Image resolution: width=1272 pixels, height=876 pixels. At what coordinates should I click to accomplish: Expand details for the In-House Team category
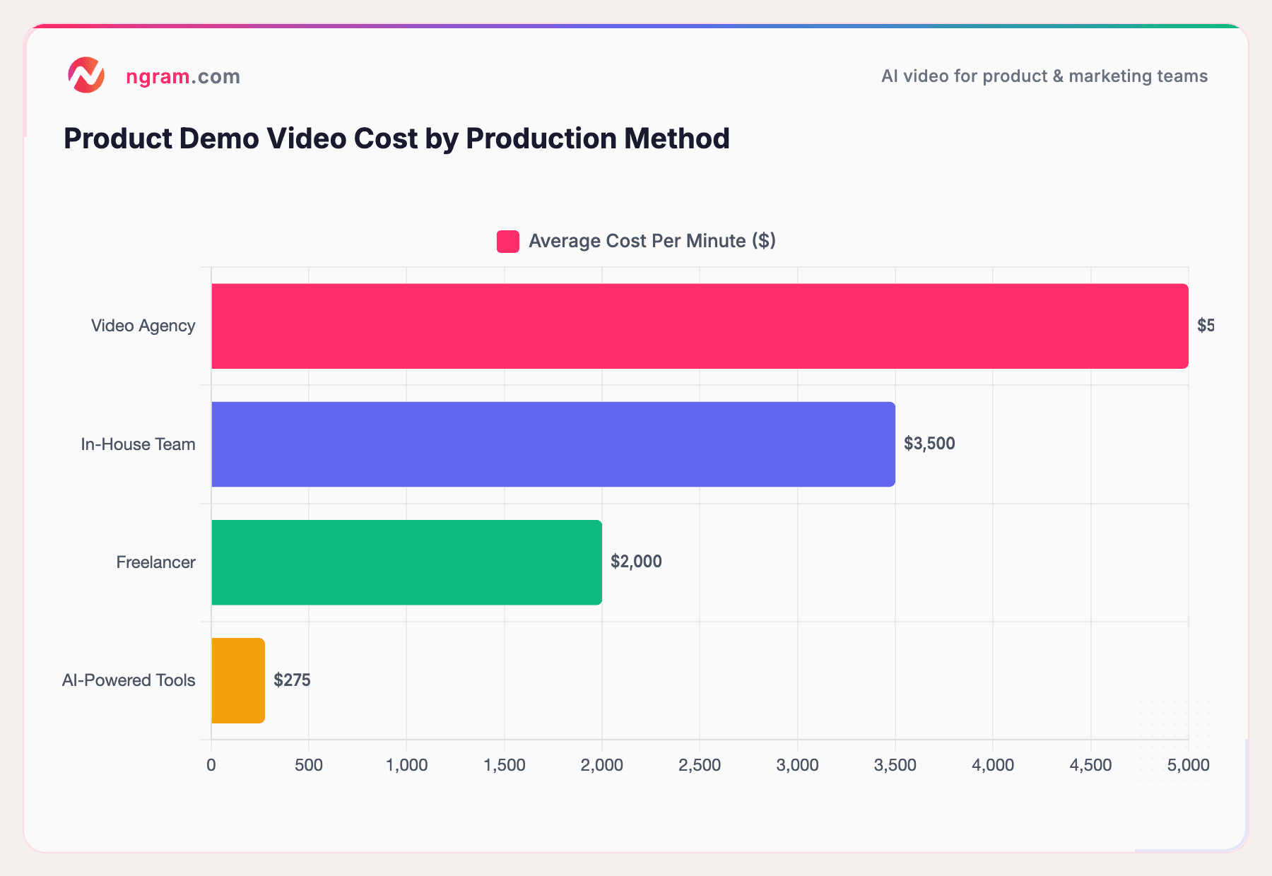(x=138, y=444)
